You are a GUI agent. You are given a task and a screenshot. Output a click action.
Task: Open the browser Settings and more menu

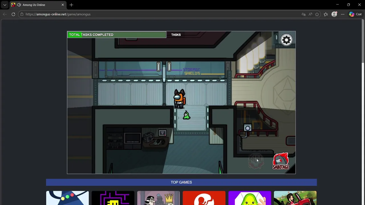pyautogui.click(x=342, y=14)
